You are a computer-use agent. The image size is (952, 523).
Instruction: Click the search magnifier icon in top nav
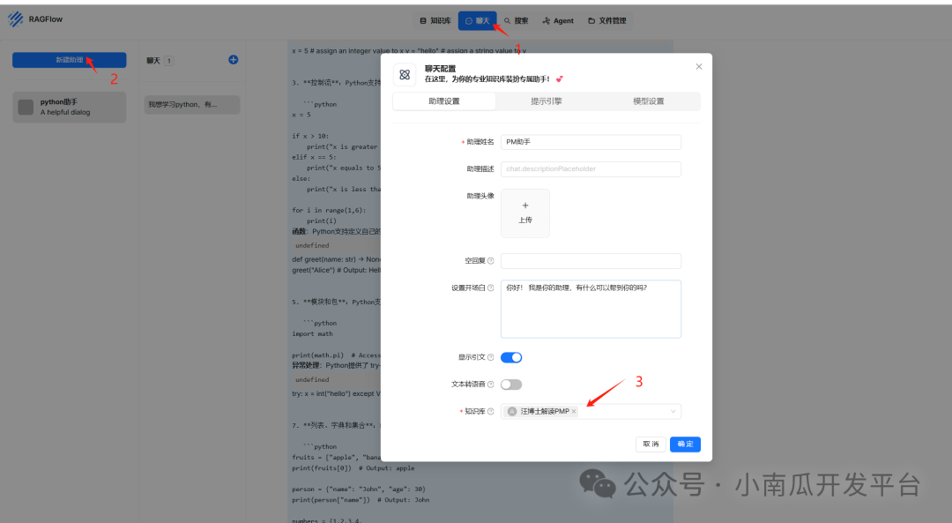pyautogui.click(x=507, y=20)
